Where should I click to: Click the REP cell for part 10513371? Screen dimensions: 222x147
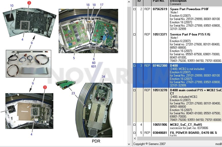tap(147, 34)
